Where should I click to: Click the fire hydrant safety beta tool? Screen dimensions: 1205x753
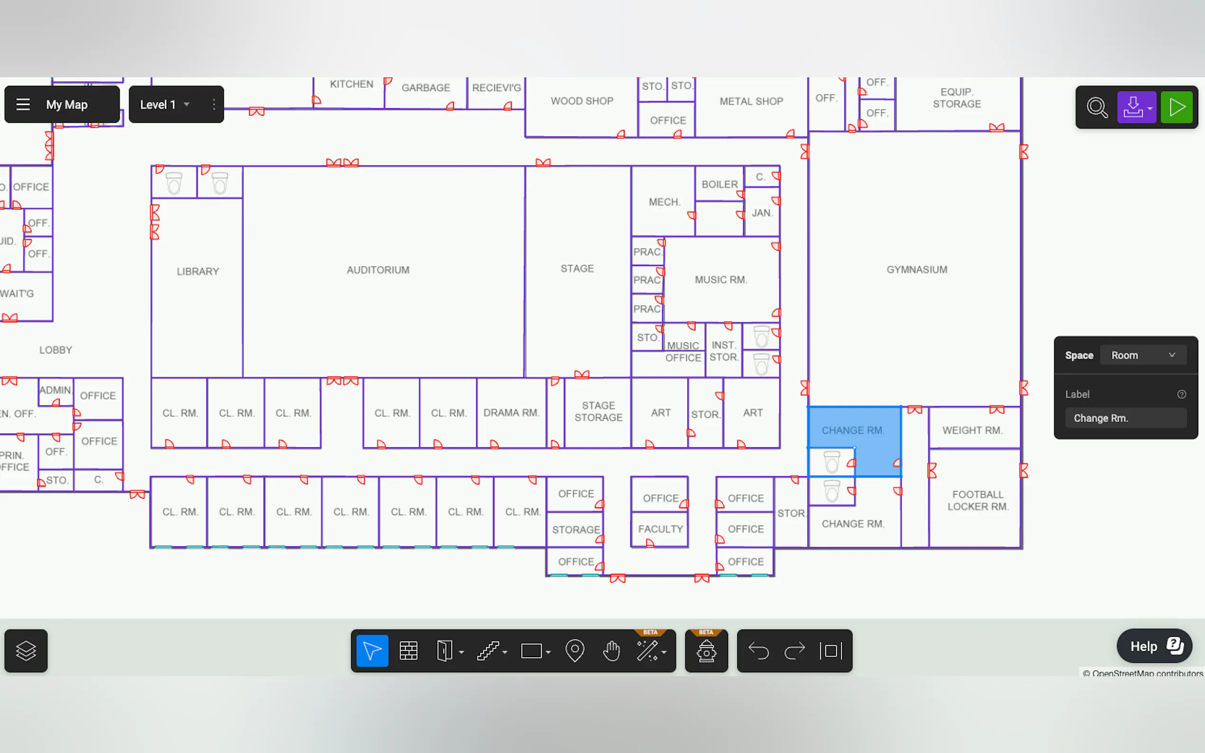click(x=706, y=651)
